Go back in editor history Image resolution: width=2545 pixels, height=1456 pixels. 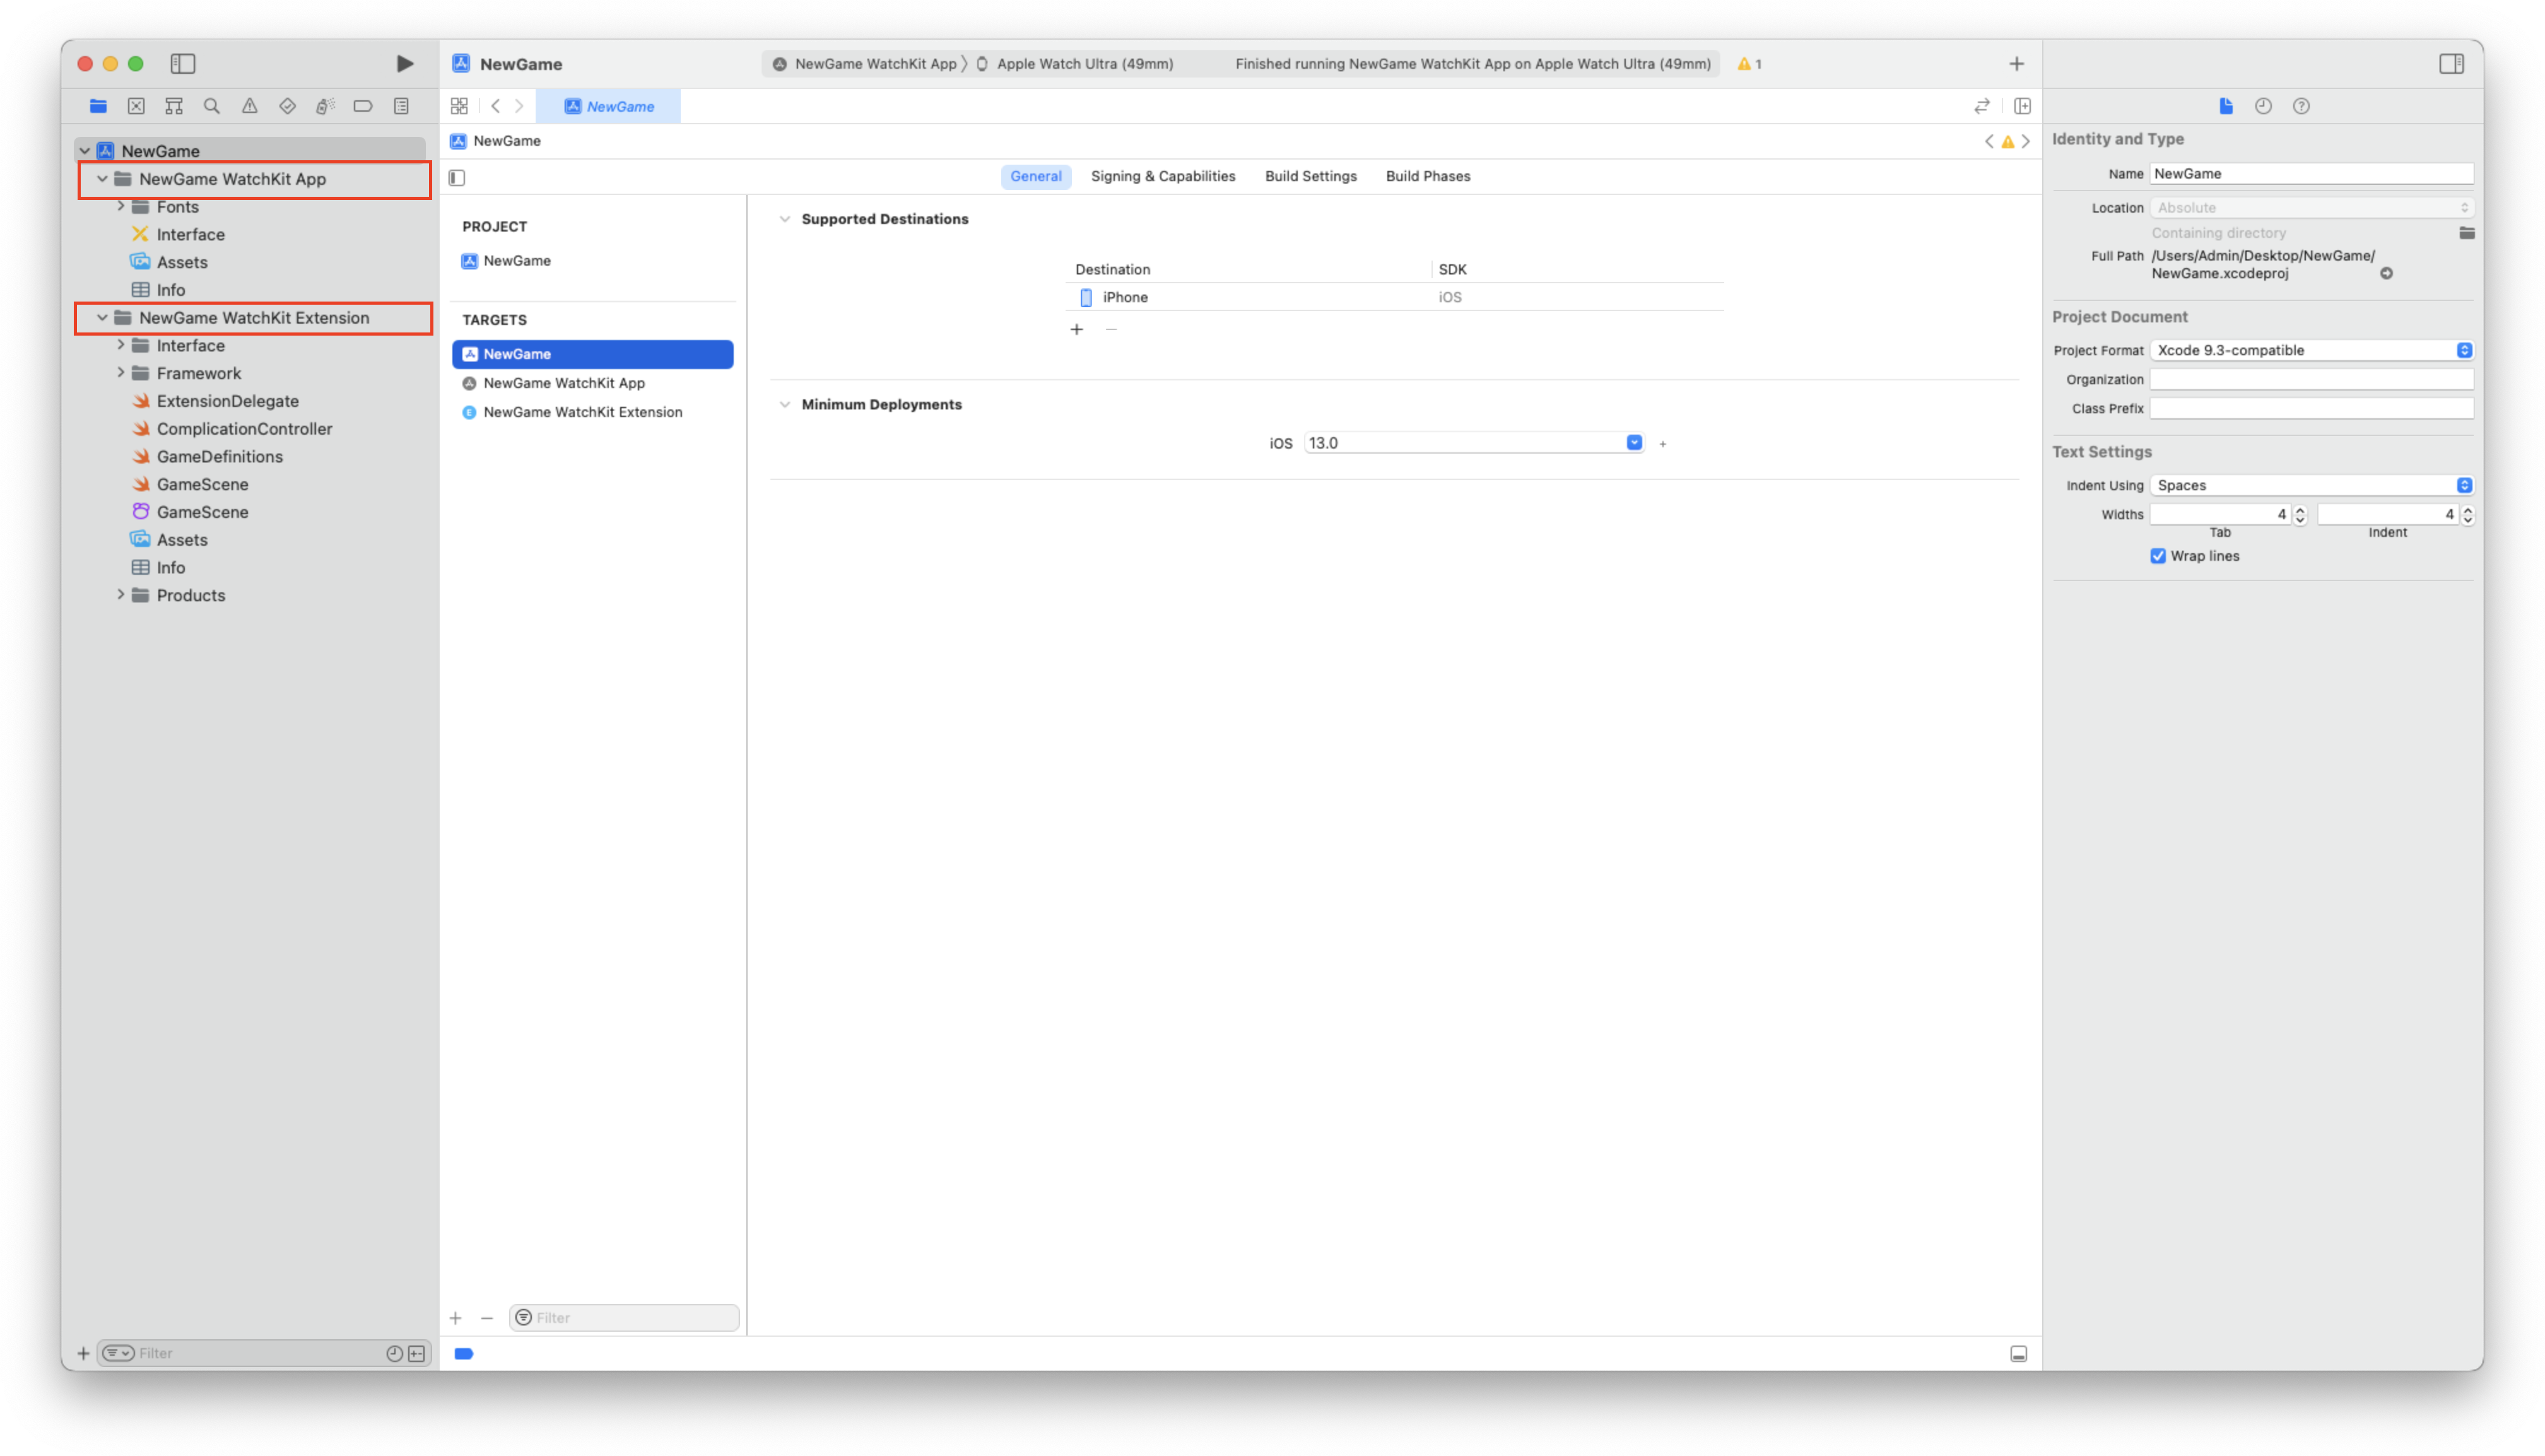point(495,106)
